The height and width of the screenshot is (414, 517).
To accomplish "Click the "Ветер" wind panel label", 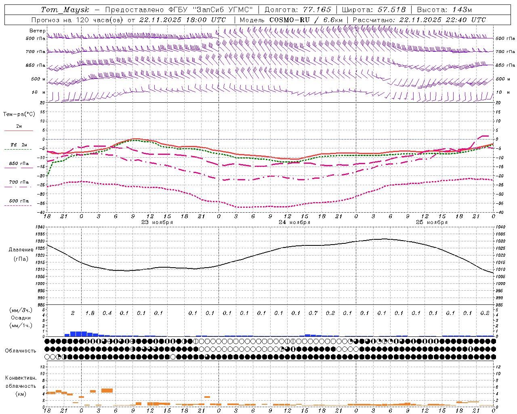I will point(38,31).
